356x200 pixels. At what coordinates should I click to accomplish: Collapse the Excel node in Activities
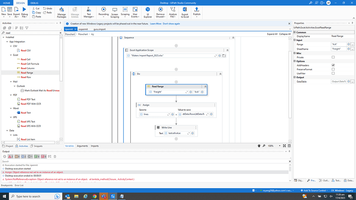[x=11, y=55]
